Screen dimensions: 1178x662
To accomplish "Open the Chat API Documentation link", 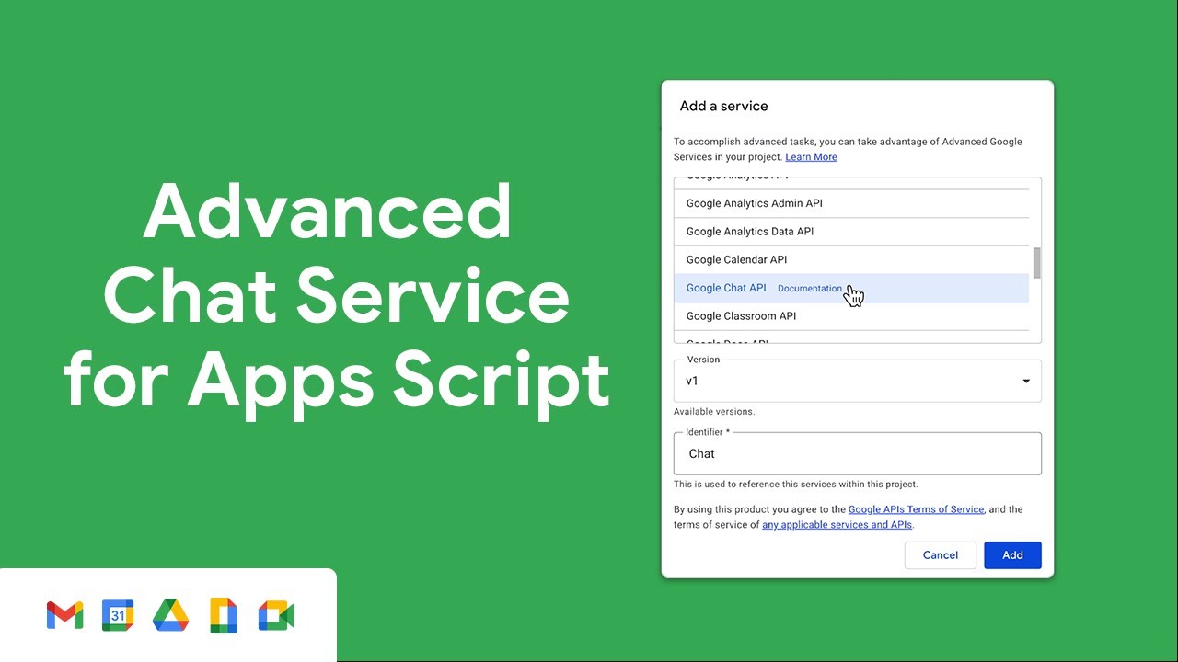I will point(810,289).
